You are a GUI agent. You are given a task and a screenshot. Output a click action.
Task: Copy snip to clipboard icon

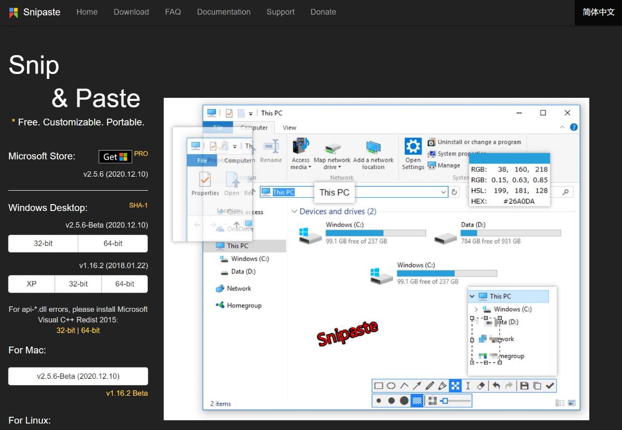537,386
